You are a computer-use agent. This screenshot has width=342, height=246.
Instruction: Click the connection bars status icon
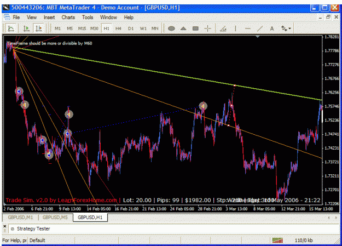[x=277, y=241]
